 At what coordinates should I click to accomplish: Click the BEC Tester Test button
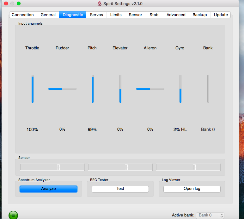(x=120, y=189)
